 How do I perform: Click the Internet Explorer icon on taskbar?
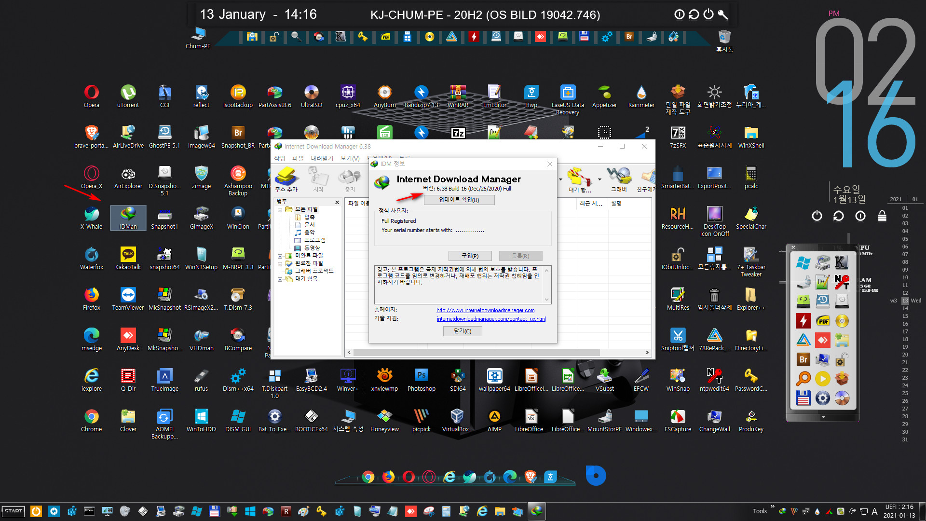[482, 511]
